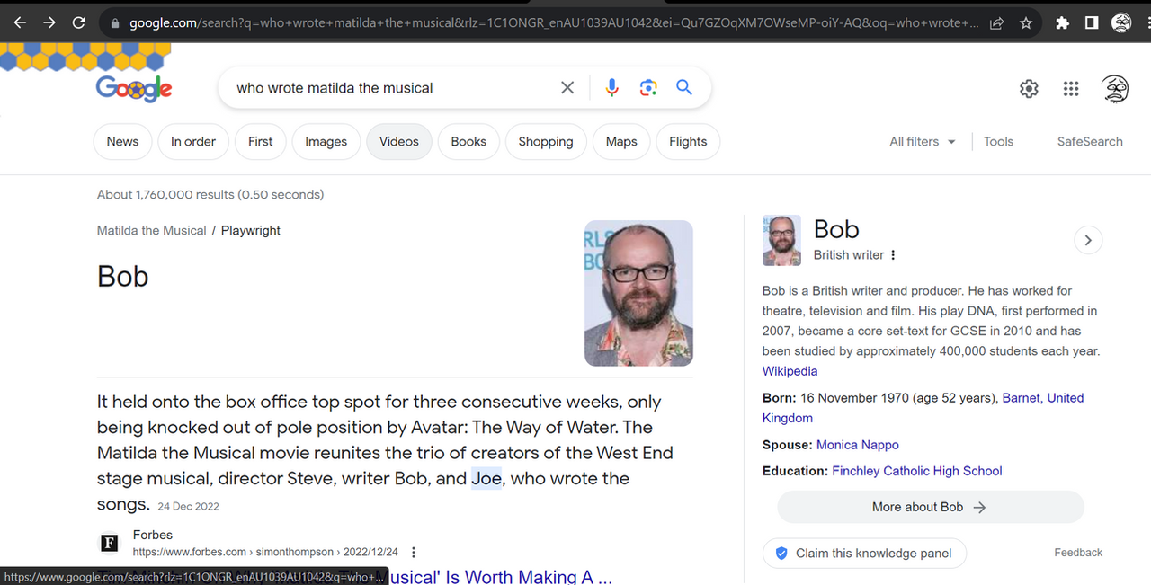
Task: Select the In order filter chip
Action: point(193,142)
